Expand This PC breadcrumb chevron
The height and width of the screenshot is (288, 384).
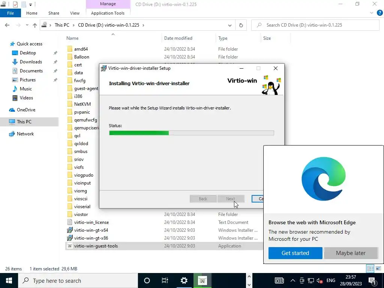pyautogui.click(x=73, y=25)
